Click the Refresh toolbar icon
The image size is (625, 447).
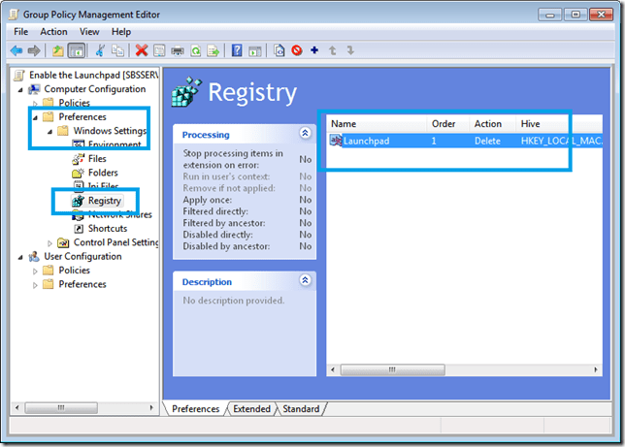[195, 50]
